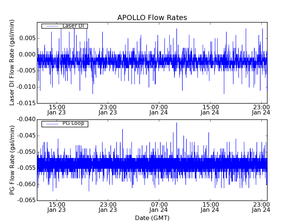Click "23:00 Jan 23" tick under Laser DI plot
Image resolution: width=297 pixels, height=223 pixels.
[108, 110]
